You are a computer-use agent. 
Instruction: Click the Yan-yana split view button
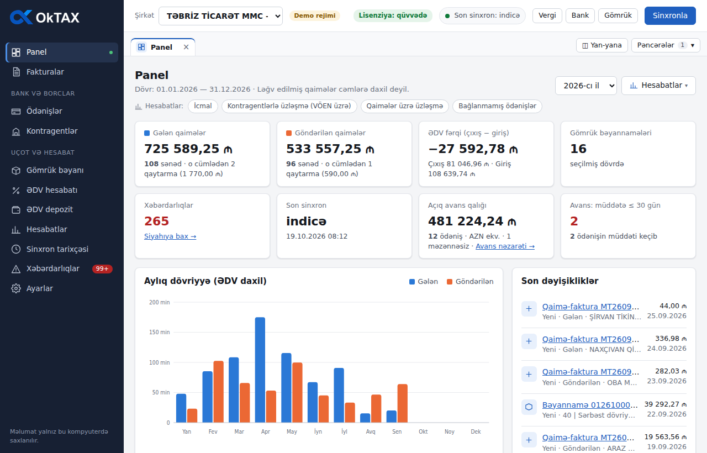click(602, 45)
